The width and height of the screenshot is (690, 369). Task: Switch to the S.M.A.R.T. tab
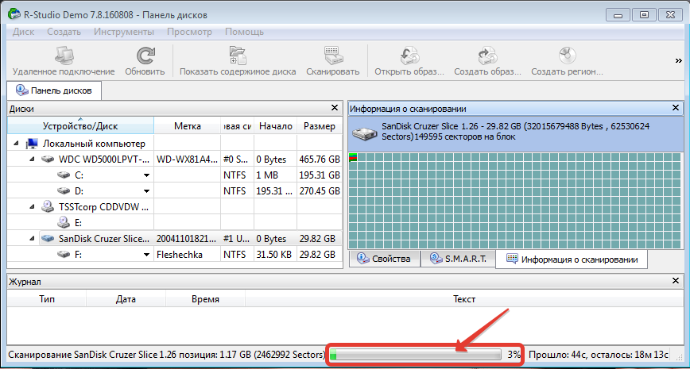[458, 259]
